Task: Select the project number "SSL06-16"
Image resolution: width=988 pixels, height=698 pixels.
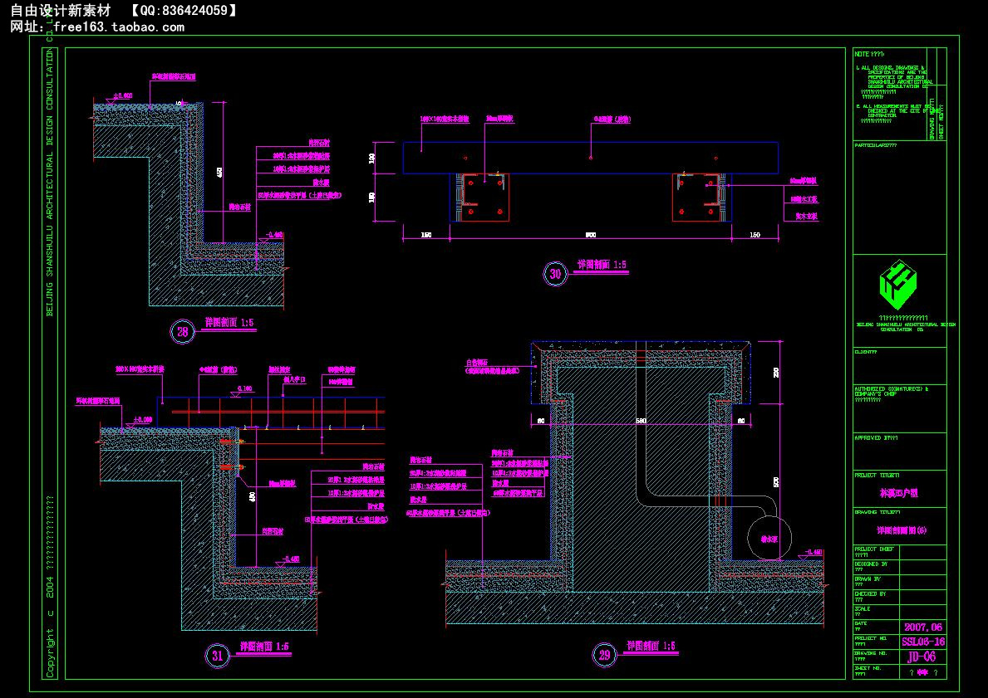Action: coord(923,642)
